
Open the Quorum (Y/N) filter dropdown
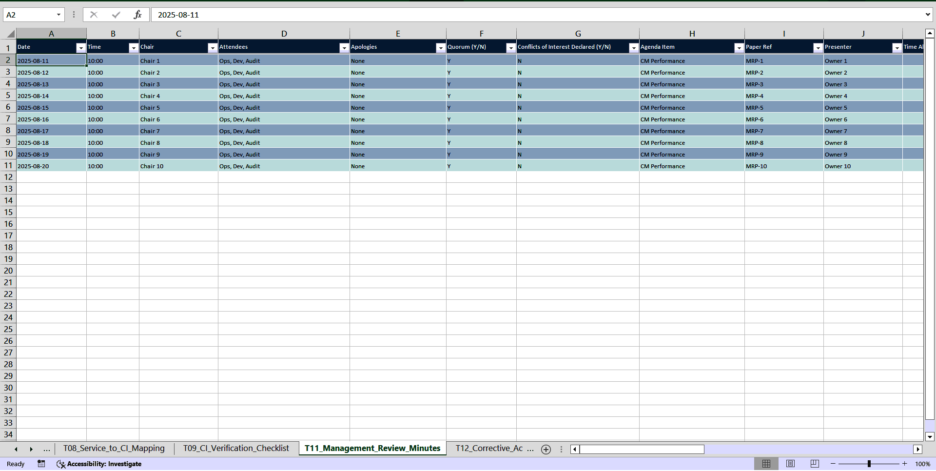click(x=511, y=48)
